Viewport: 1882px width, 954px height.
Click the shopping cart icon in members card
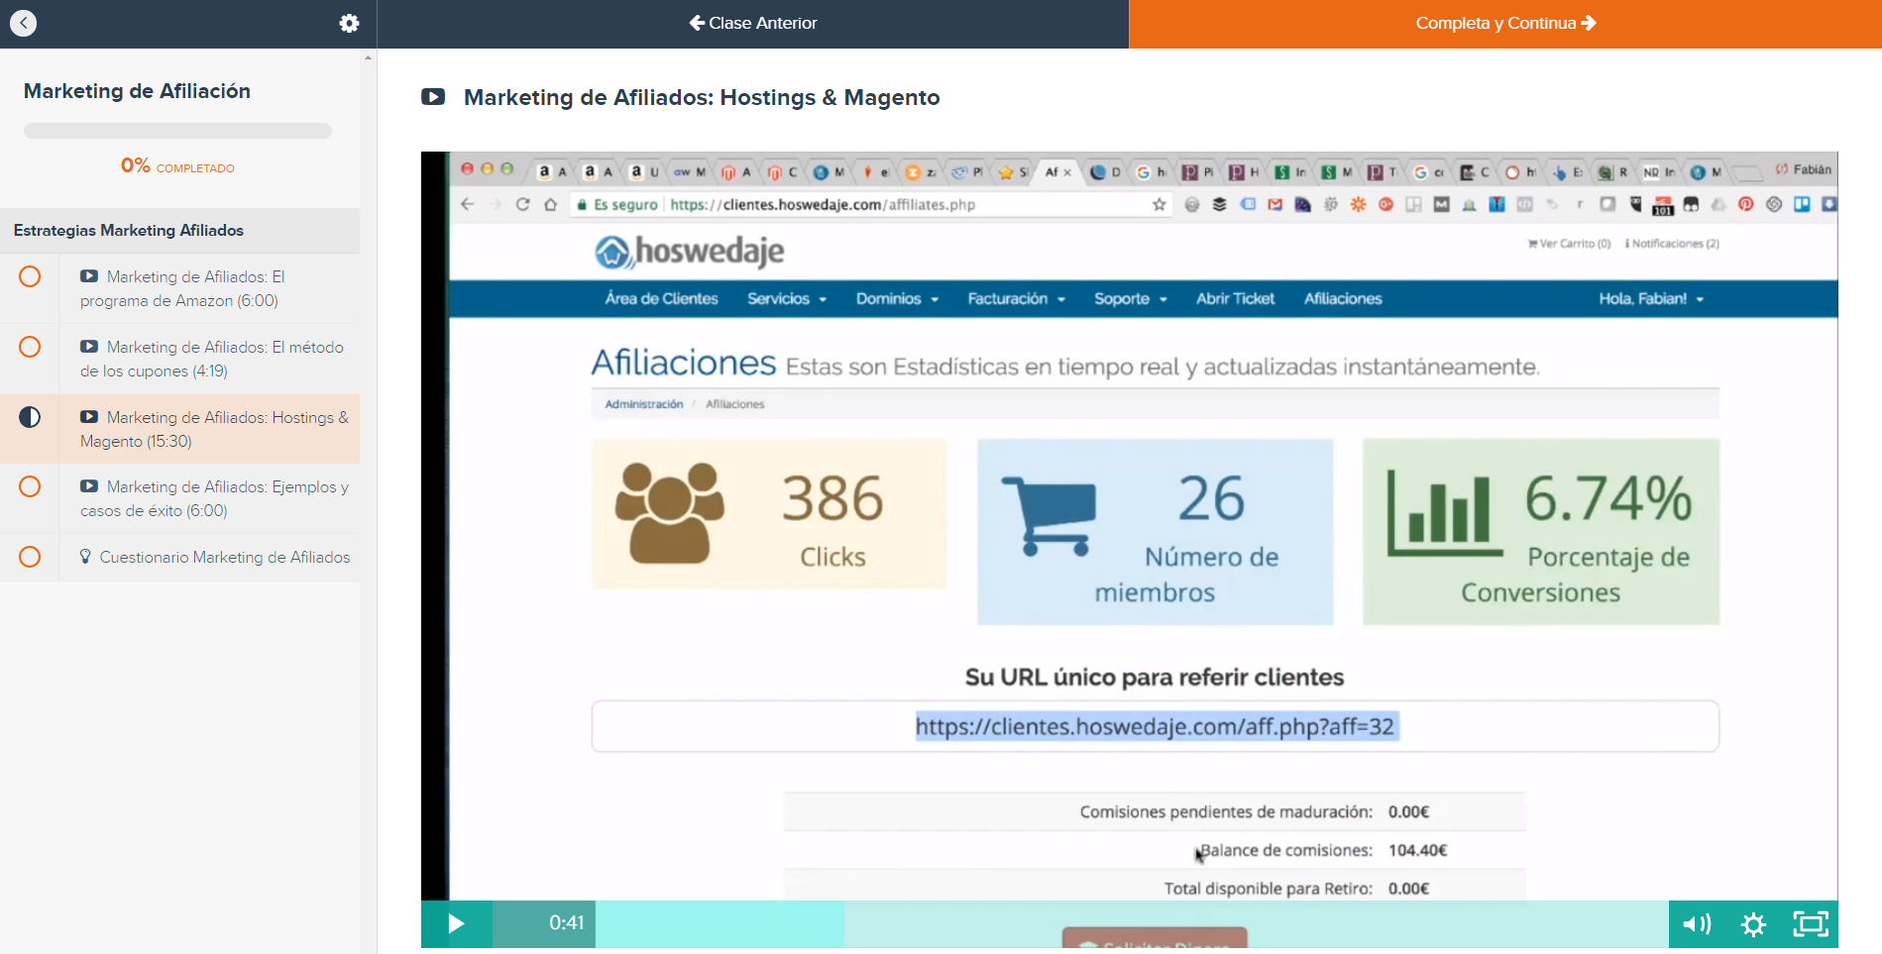pyautogui.click(x=1049, y=515)
